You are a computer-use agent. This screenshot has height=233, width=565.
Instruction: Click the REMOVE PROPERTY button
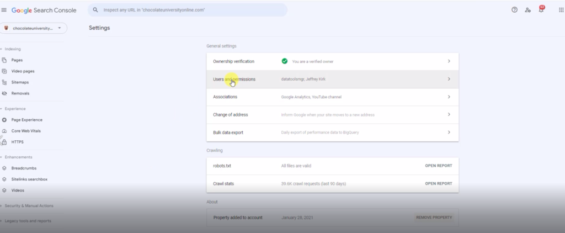[434, 218]
